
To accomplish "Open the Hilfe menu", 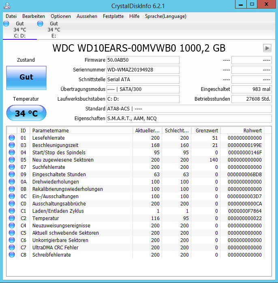I will pyautogui.click(x=135, y=16).
